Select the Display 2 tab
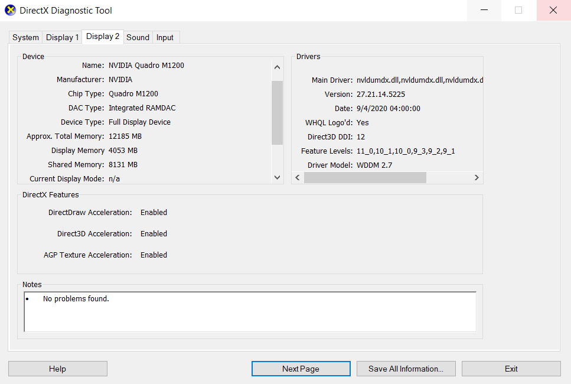571x384 pixels. pos(103,37)
